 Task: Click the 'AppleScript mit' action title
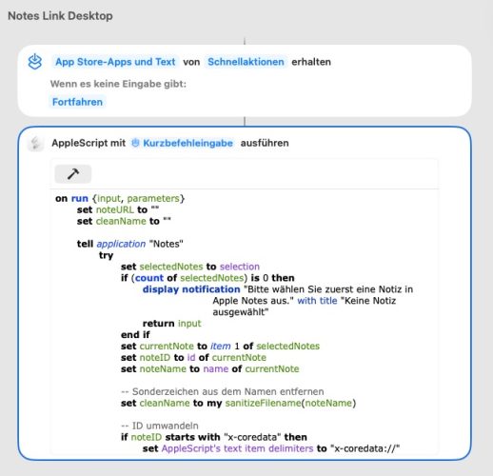point(89,143)
